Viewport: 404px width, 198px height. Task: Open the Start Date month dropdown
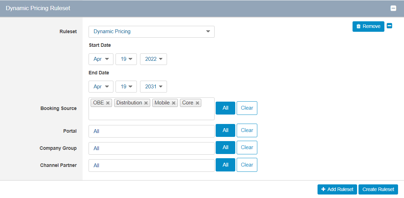click(101, 59)
